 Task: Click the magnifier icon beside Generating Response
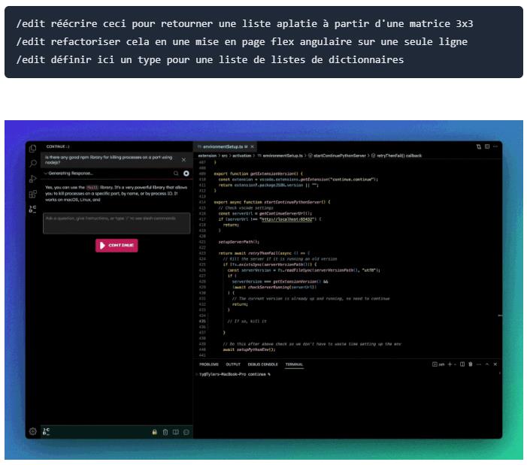(x=176, y=174)
